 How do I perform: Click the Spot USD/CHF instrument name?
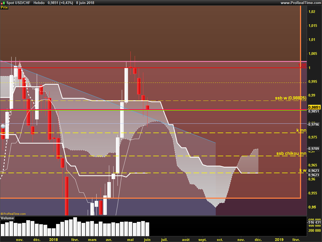[x=18, y=3]
